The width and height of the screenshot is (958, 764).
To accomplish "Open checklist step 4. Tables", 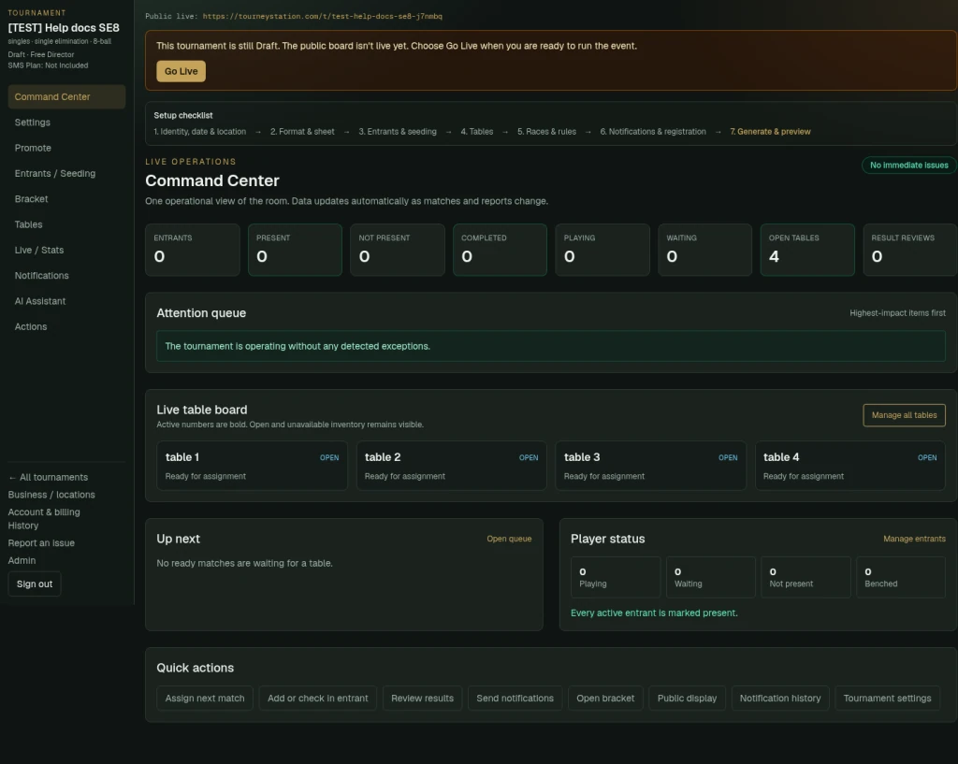I will tap(476, 131).
